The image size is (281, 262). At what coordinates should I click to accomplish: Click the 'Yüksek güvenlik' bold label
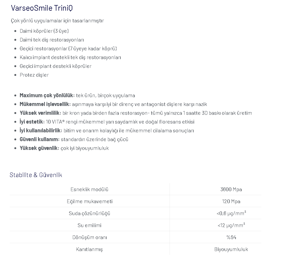point(39,148)
